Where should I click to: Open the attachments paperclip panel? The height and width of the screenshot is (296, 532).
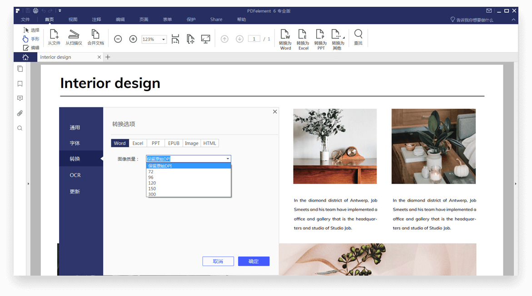pyautogui.click(x=20, y=113)
